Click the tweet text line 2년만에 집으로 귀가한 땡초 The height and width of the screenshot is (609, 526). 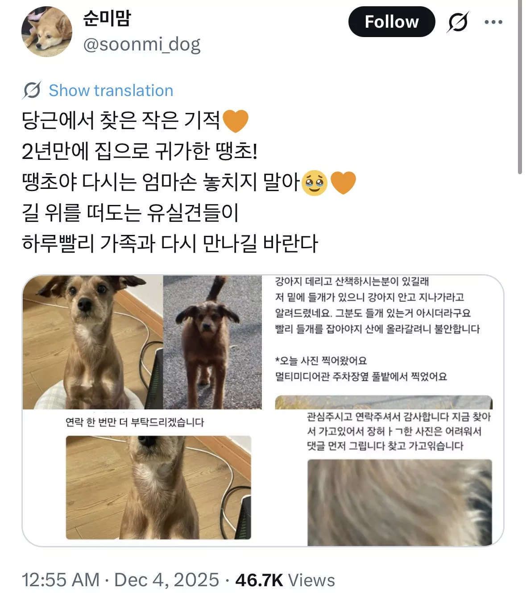pos(140,151)
